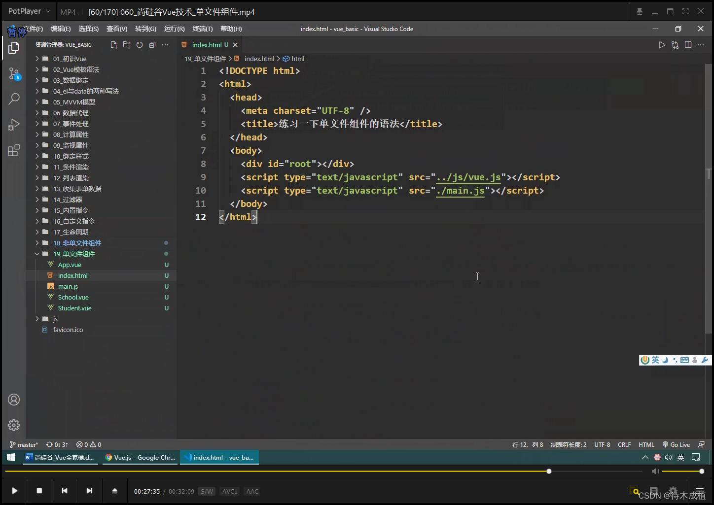
Task: Open PotPlayer main menu dropdown
Action: click(29, 11)
